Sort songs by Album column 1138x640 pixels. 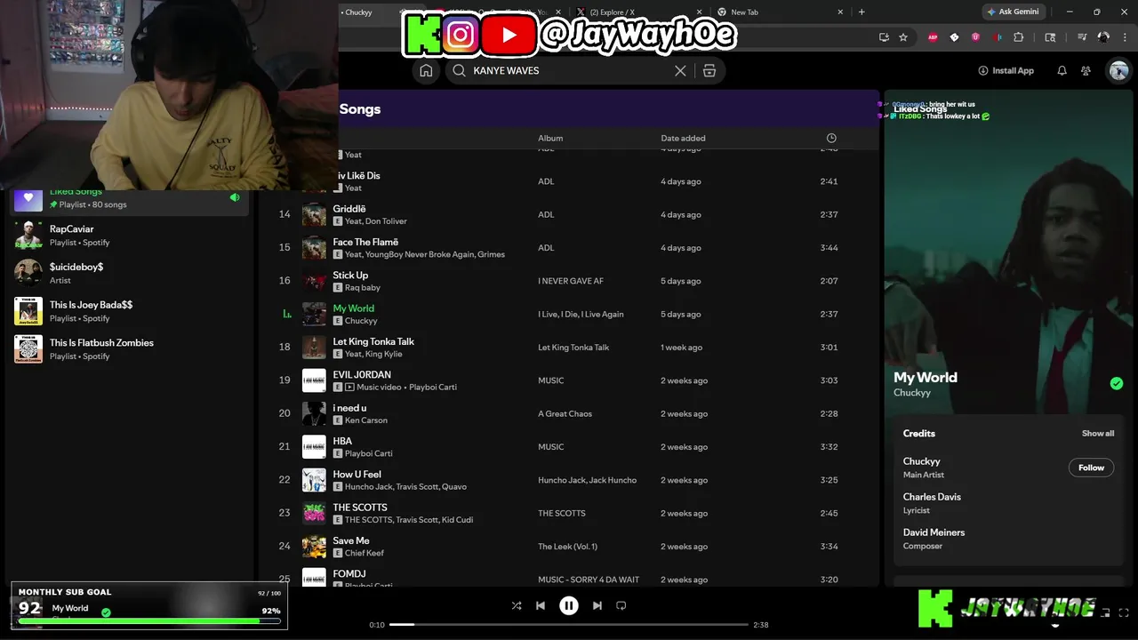coord(550,138)
